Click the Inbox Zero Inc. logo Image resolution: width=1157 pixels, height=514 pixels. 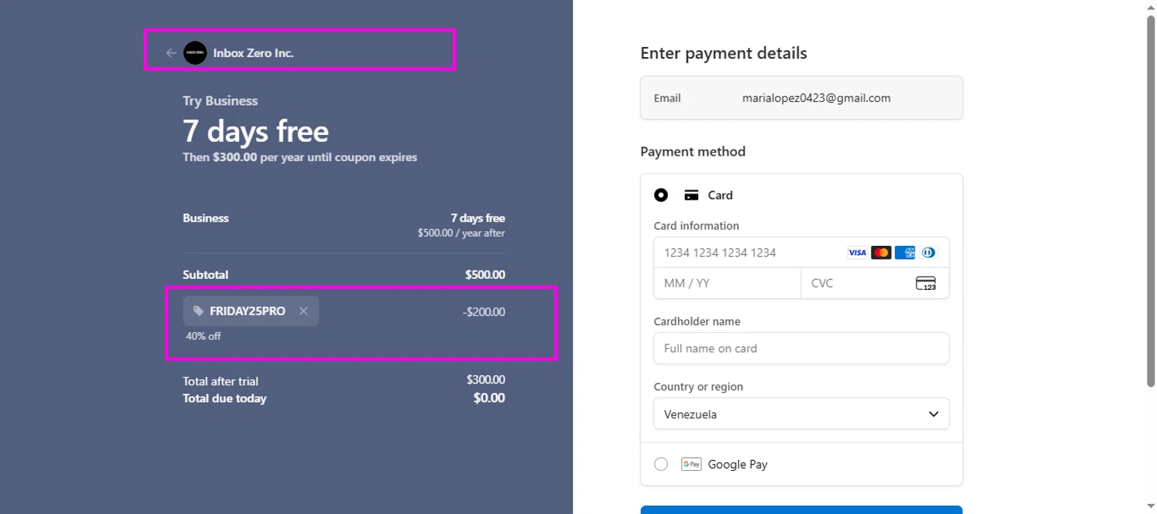point(195,53)
